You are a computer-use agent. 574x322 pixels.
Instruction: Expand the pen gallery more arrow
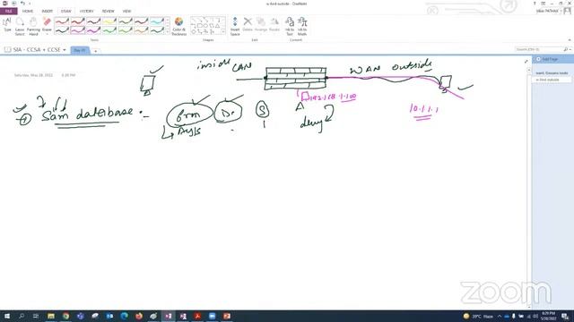coord(168,32)
